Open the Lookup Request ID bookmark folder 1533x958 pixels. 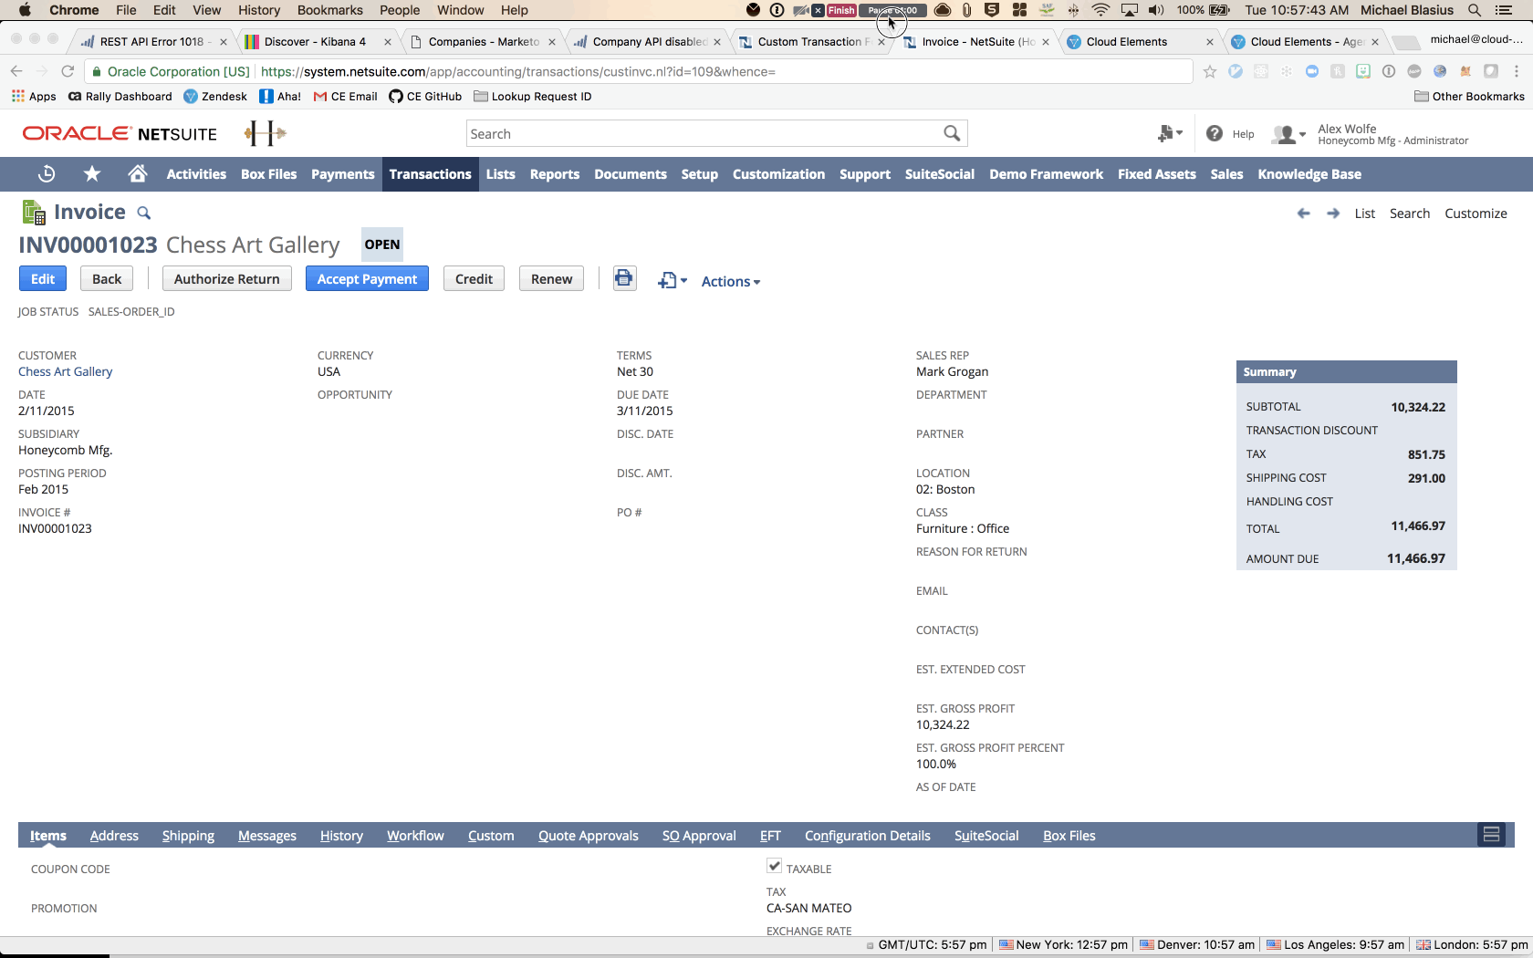pos(533,97)
